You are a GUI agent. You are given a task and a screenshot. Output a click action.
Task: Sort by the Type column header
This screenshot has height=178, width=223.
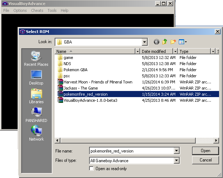[x=194, y=51]
